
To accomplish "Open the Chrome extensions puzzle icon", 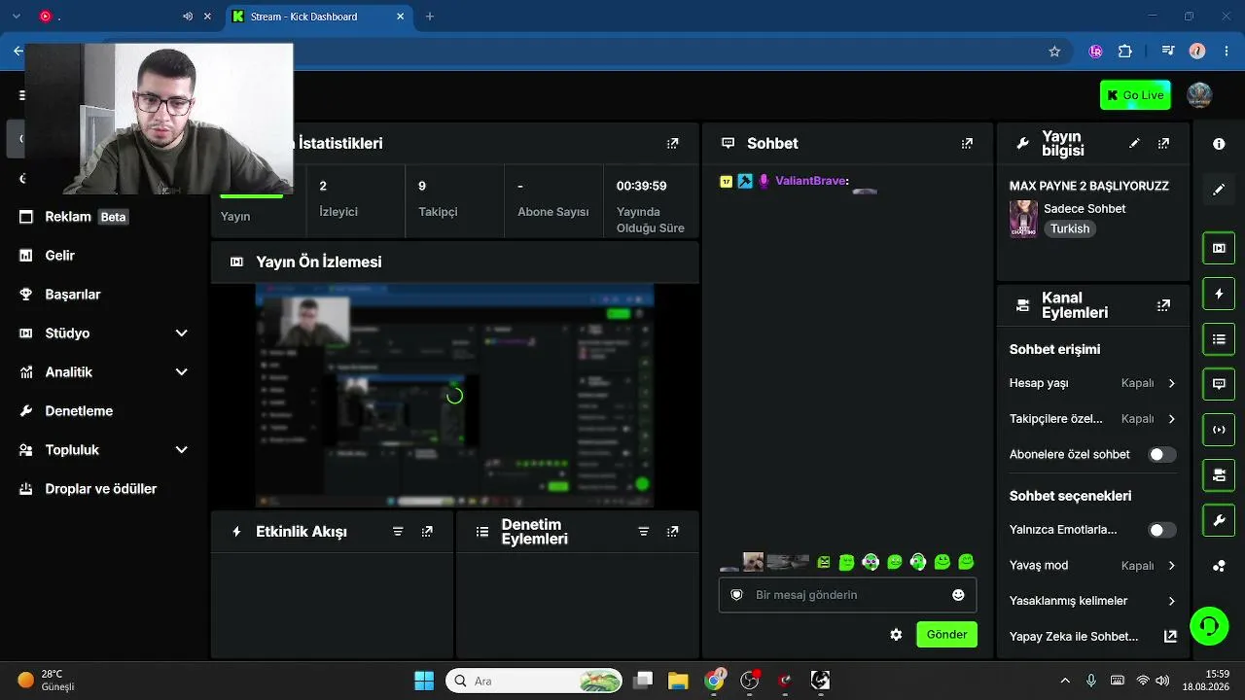I will point(1125,52).
